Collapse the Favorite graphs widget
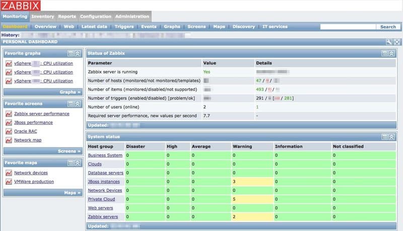This screenshot has width=403, height=231. [x=78, y=53]
